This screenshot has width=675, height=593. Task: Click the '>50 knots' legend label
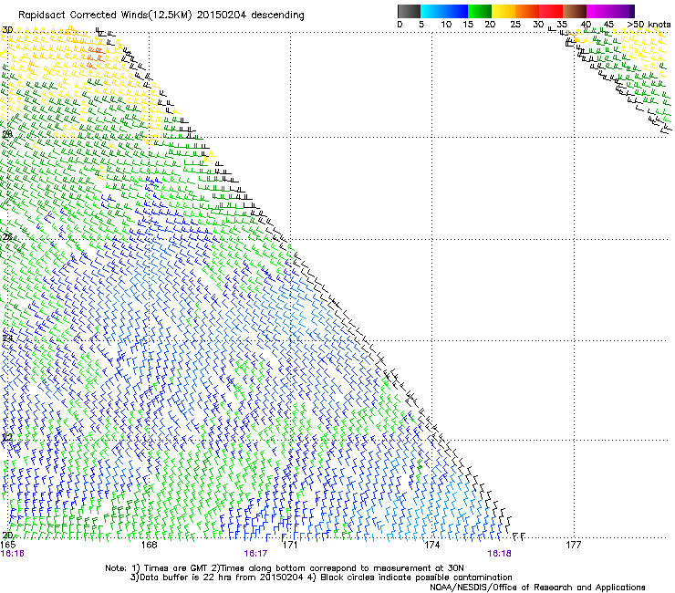pyautogui.click(x=649, y=25)
